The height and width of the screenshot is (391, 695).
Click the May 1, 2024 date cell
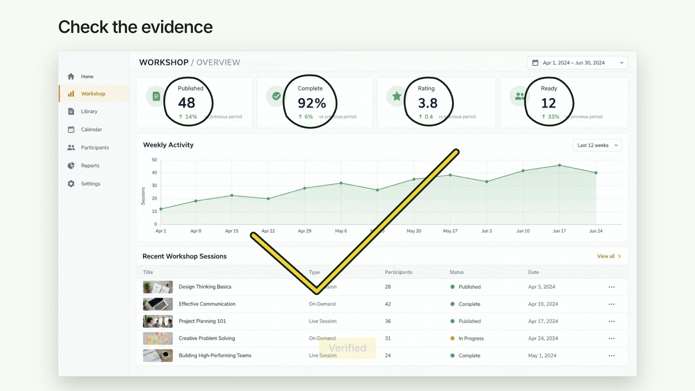[x=542, y=356]
